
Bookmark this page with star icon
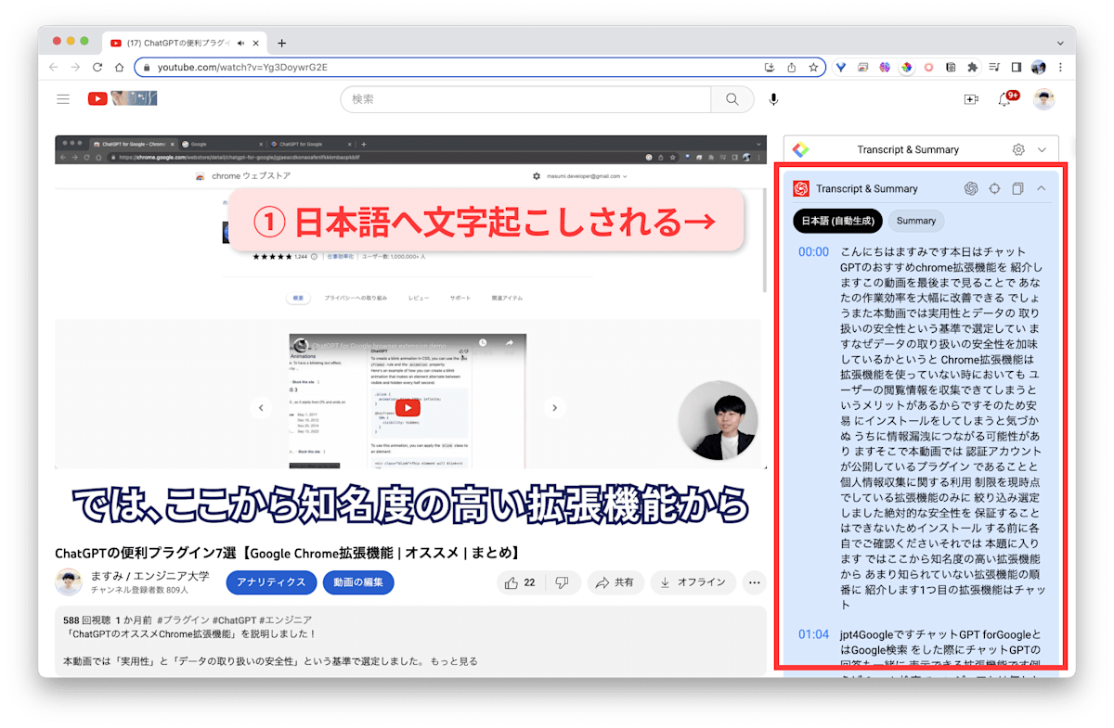tap(813, 67)
